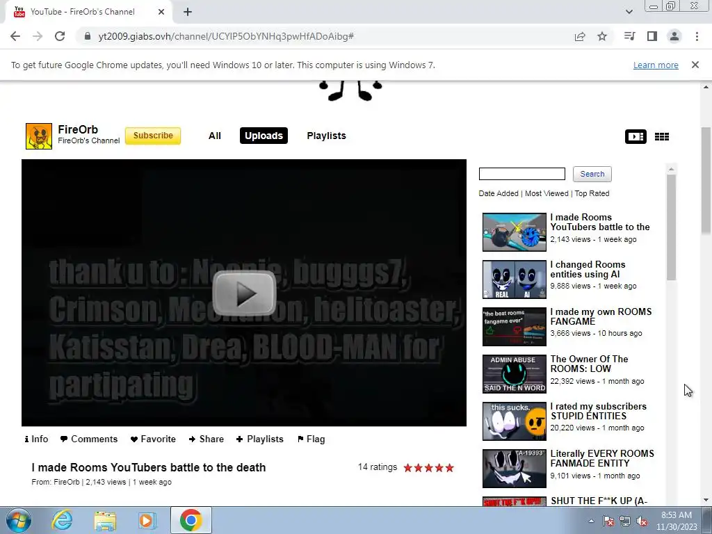Dismiss the Chrome update notification bar
The image size is (712, 534).
pos(695,65)
